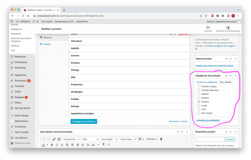Click the undo icon in editor
Image resolution: width=251 pixels, height=160 pixels.
coord(44,139)
